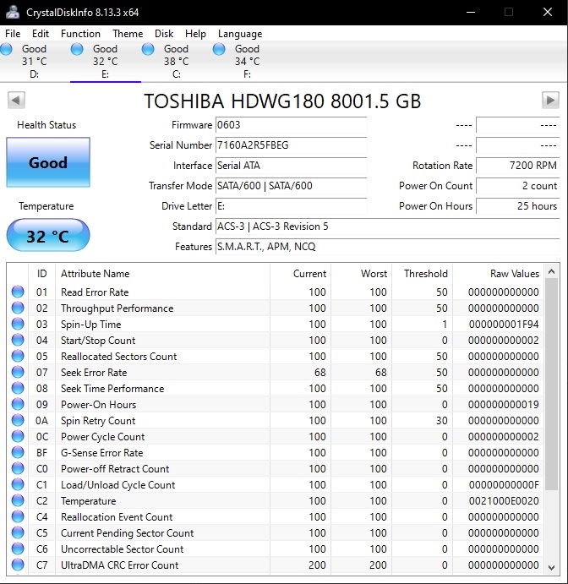Click the status orb for Uncorrectable Sector Count
The width and height of the screenshot is (568, 584).
click(x=18, y=549)
